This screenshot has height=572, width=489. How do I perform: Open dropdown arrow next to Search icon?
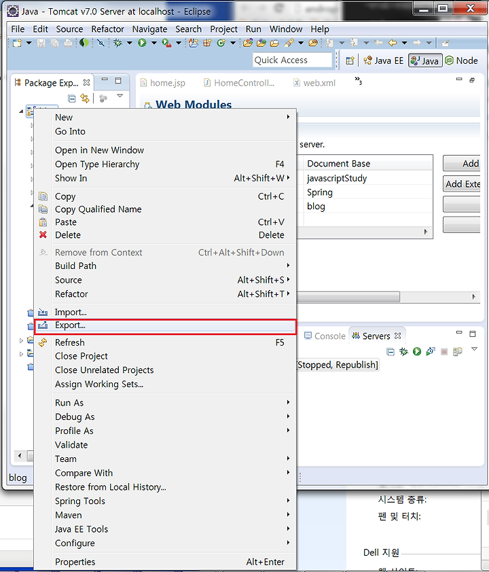(x=301, y=43)
